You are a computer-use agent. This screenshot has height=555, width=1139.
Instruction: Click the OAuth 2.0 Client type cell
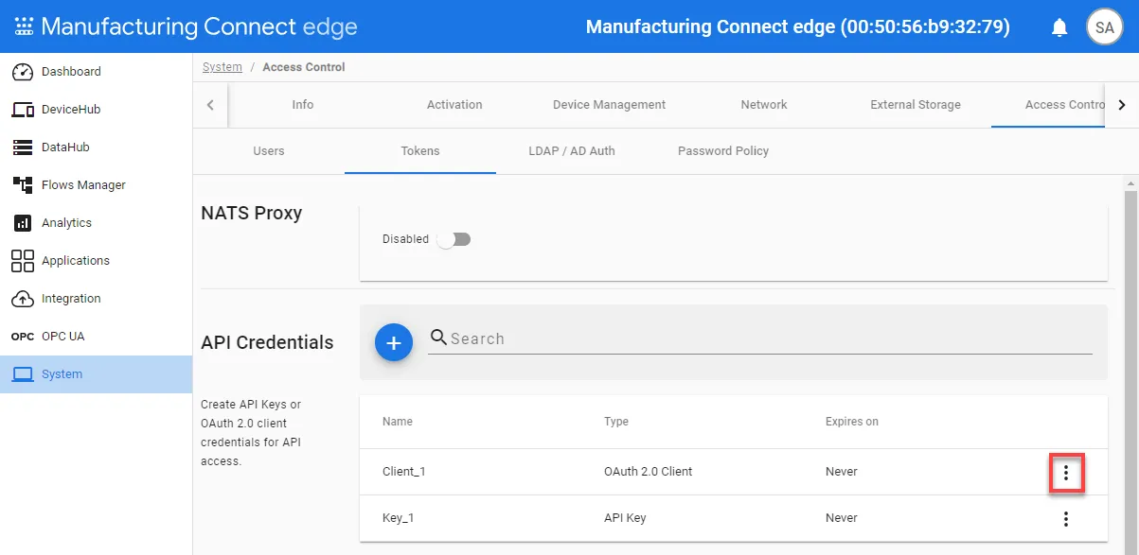pyautogui.click(x=649, y=472)
